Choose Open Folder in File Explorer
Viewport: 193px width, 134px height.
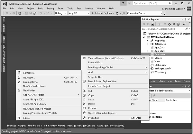[x=115, y=113]
